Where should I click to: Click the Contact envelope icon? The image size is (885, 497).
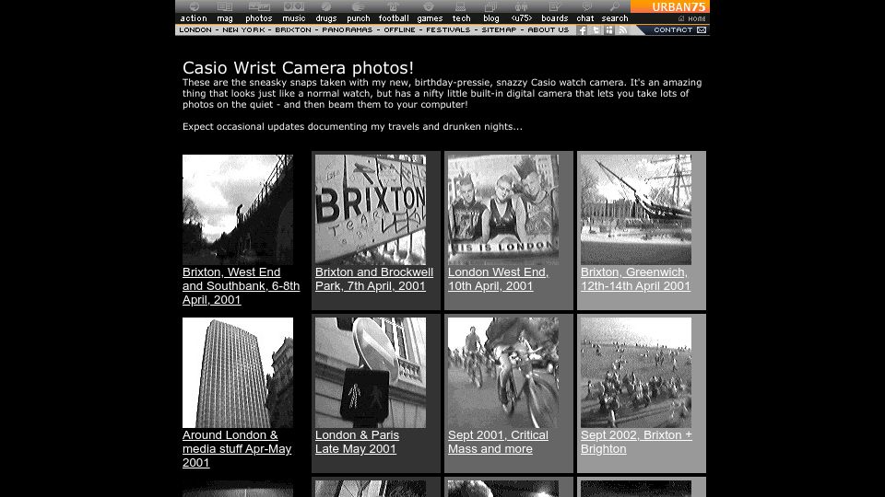point(702,29)
